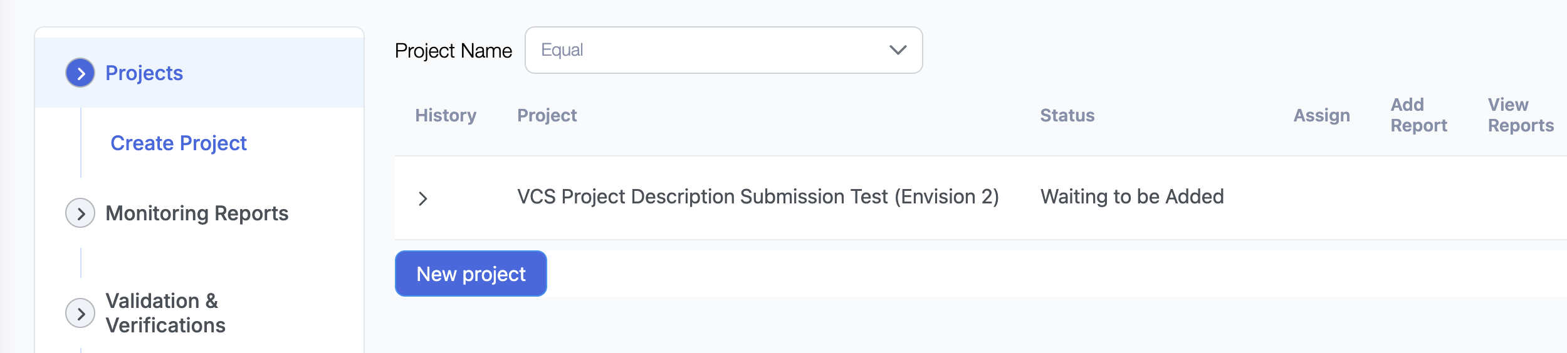Image resolution: width=1567 pixels, height=353 pixels.
Task: Open the Create Project link
Action: click(x=179, y=143)
